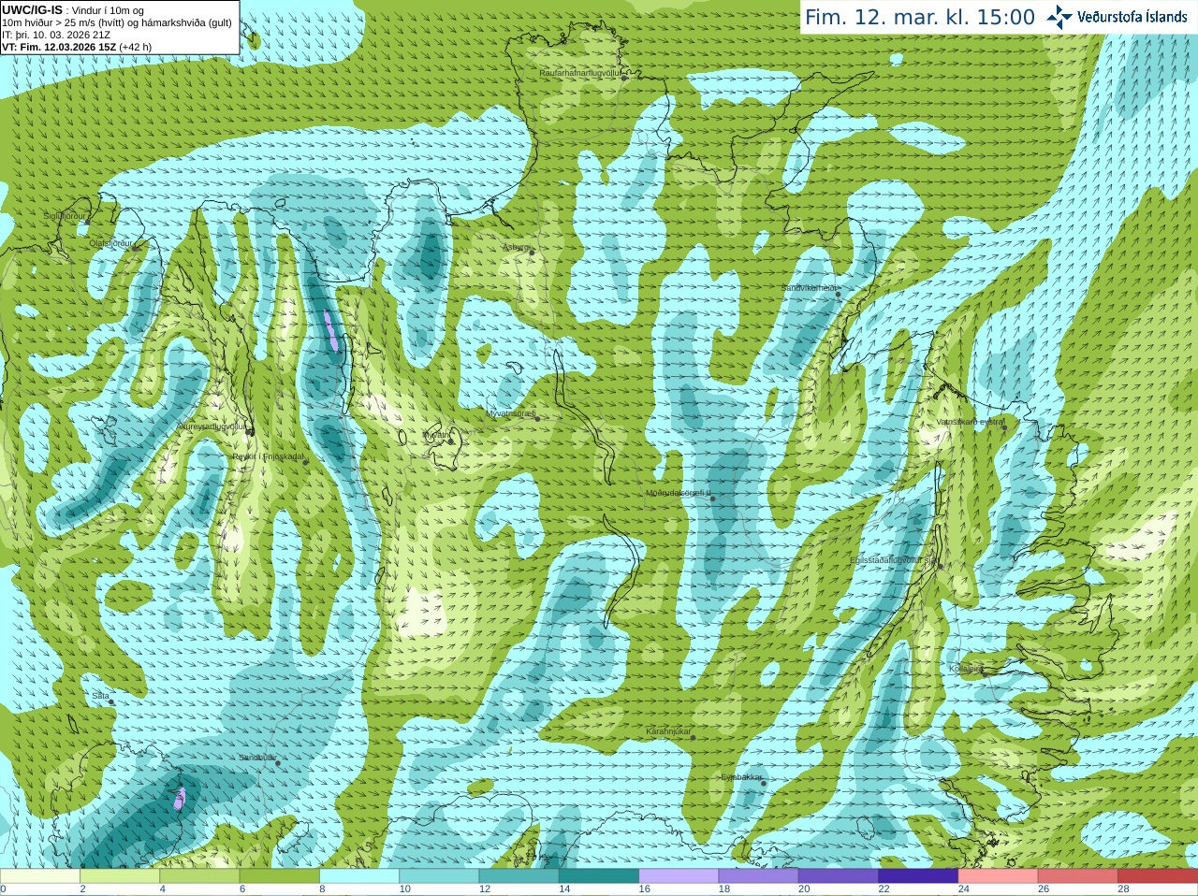Pick the 20–22 m/s violet legend swatch
The image size is (1198, 896).
(x=839, y=876)
